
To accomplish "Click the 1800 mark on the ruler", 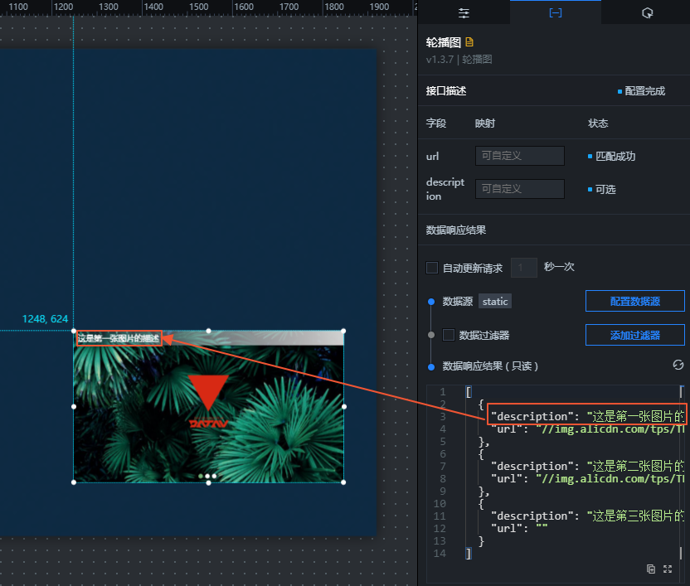I will click(x=334, y=7).
